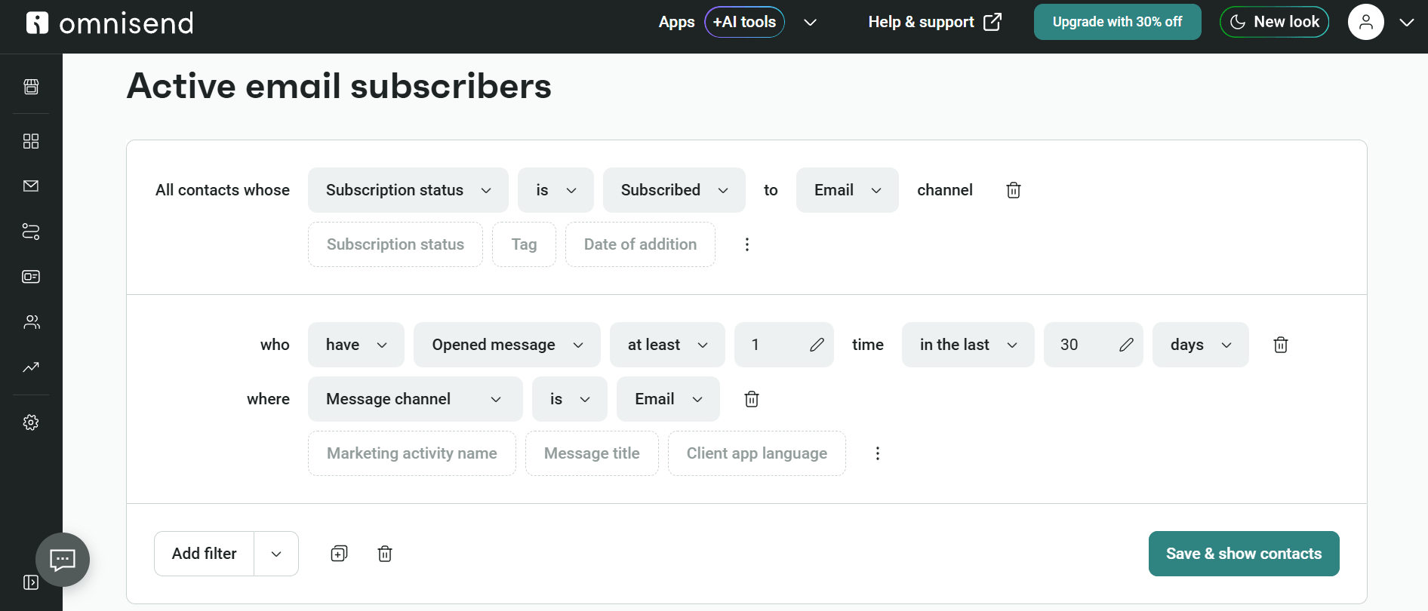Viewport: 1428px width, 611px height.
Task: Add the Client app language condition
Action: (757, 453)
